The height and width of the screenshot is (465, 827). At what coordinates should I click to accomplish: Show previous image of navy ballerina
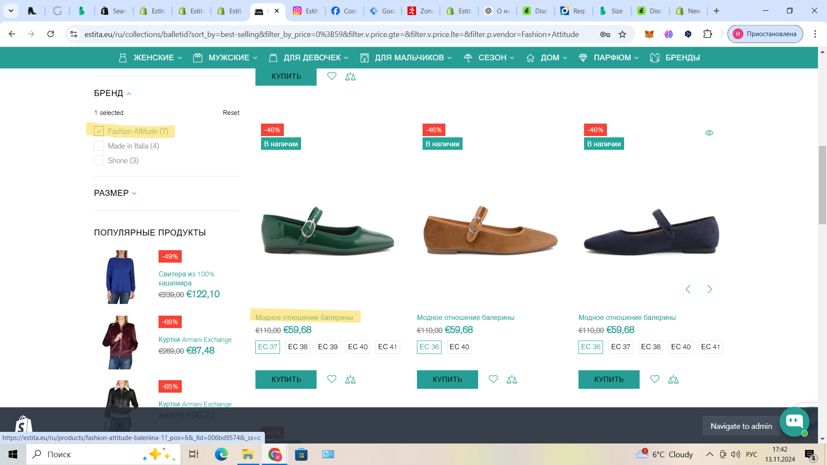click(x=688, y=289)
